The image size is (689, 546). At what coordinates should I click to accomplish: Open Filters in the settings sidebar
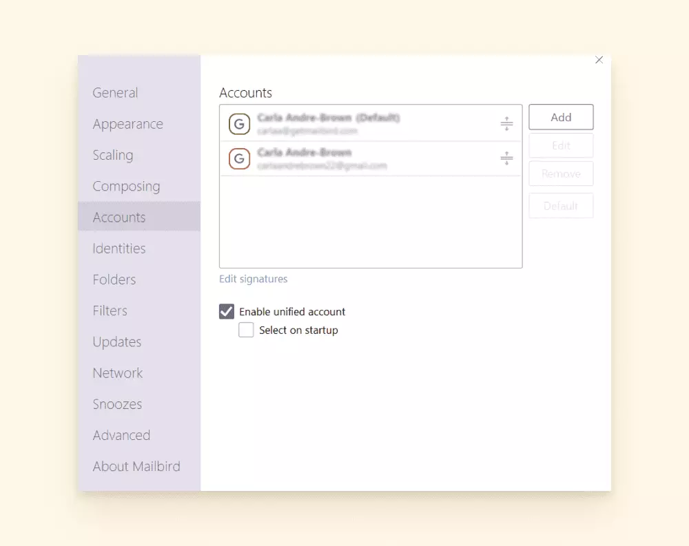point(110,311)
